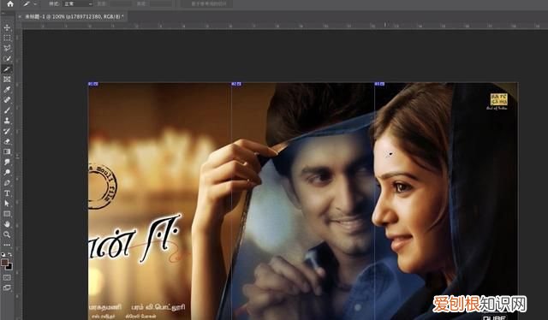548x320 pixels.
Task: Select the Quick Selection tool
Action: point(7,59)
